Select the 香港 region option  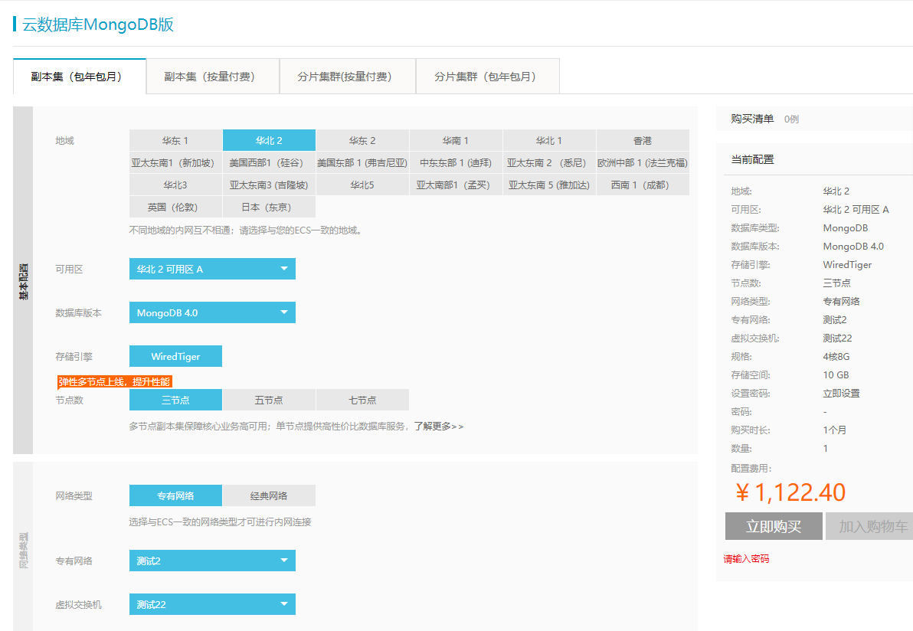(x=642, y=140)
